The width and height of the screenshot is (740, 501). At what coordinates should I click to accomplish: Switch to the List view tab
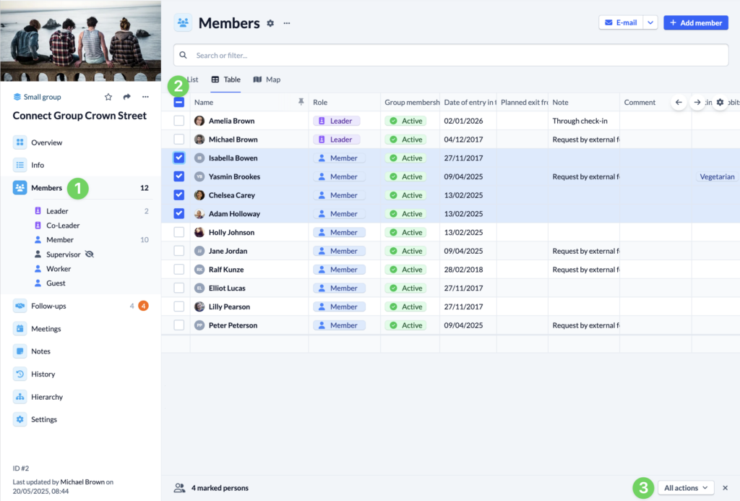pyautogui.click(x=192, y=80)
